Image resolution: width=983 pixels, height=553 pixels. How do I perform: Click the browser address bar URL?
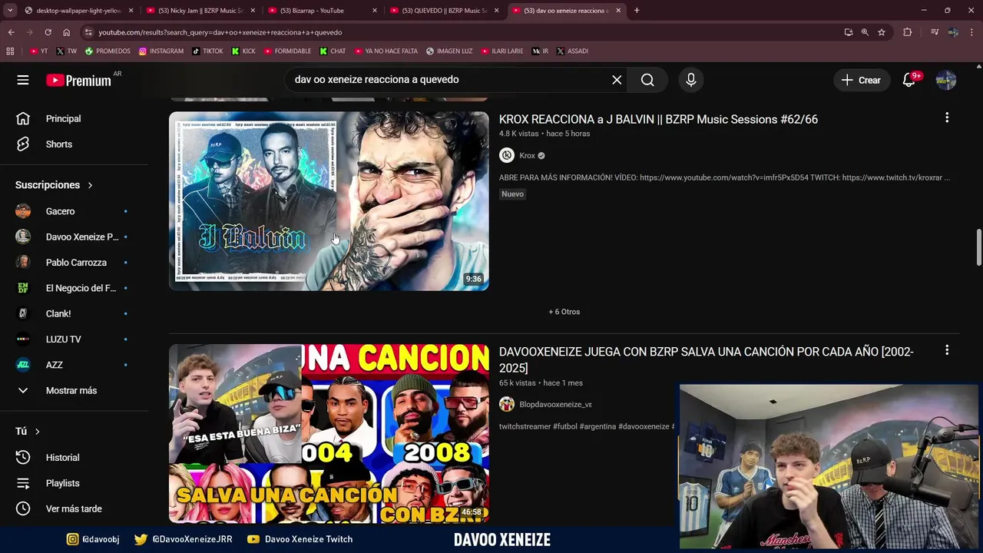[x=220, y=32]
